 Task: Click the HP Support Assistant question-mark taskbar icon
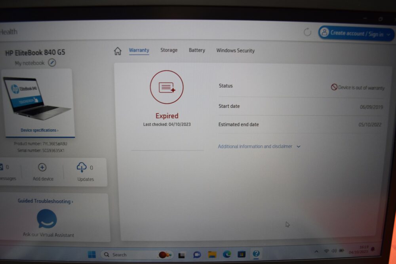[256, 253]
